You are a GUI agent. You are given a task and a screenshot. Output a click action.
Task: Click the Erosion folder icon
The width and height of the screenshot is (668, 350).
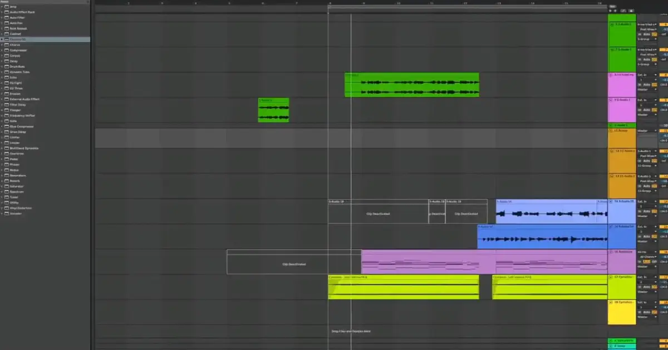point(7,94)
